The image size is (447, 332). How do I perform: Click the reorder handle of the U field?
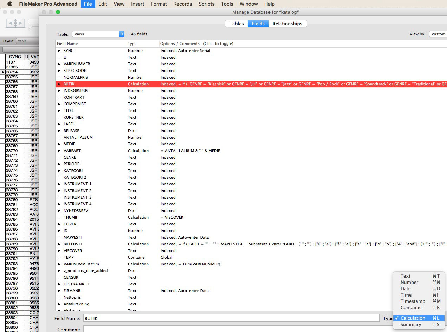click(59, 57)
